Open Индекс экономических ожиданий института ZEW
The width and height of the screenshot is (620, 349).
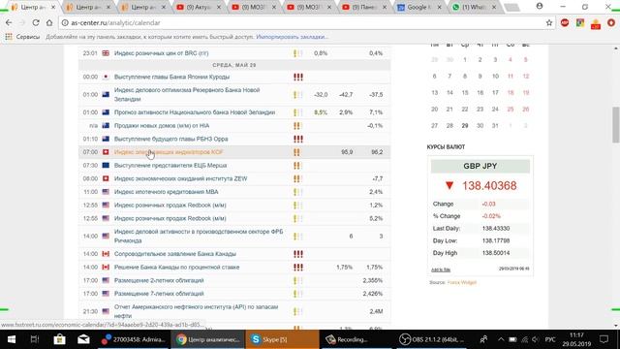coord(181,178)
